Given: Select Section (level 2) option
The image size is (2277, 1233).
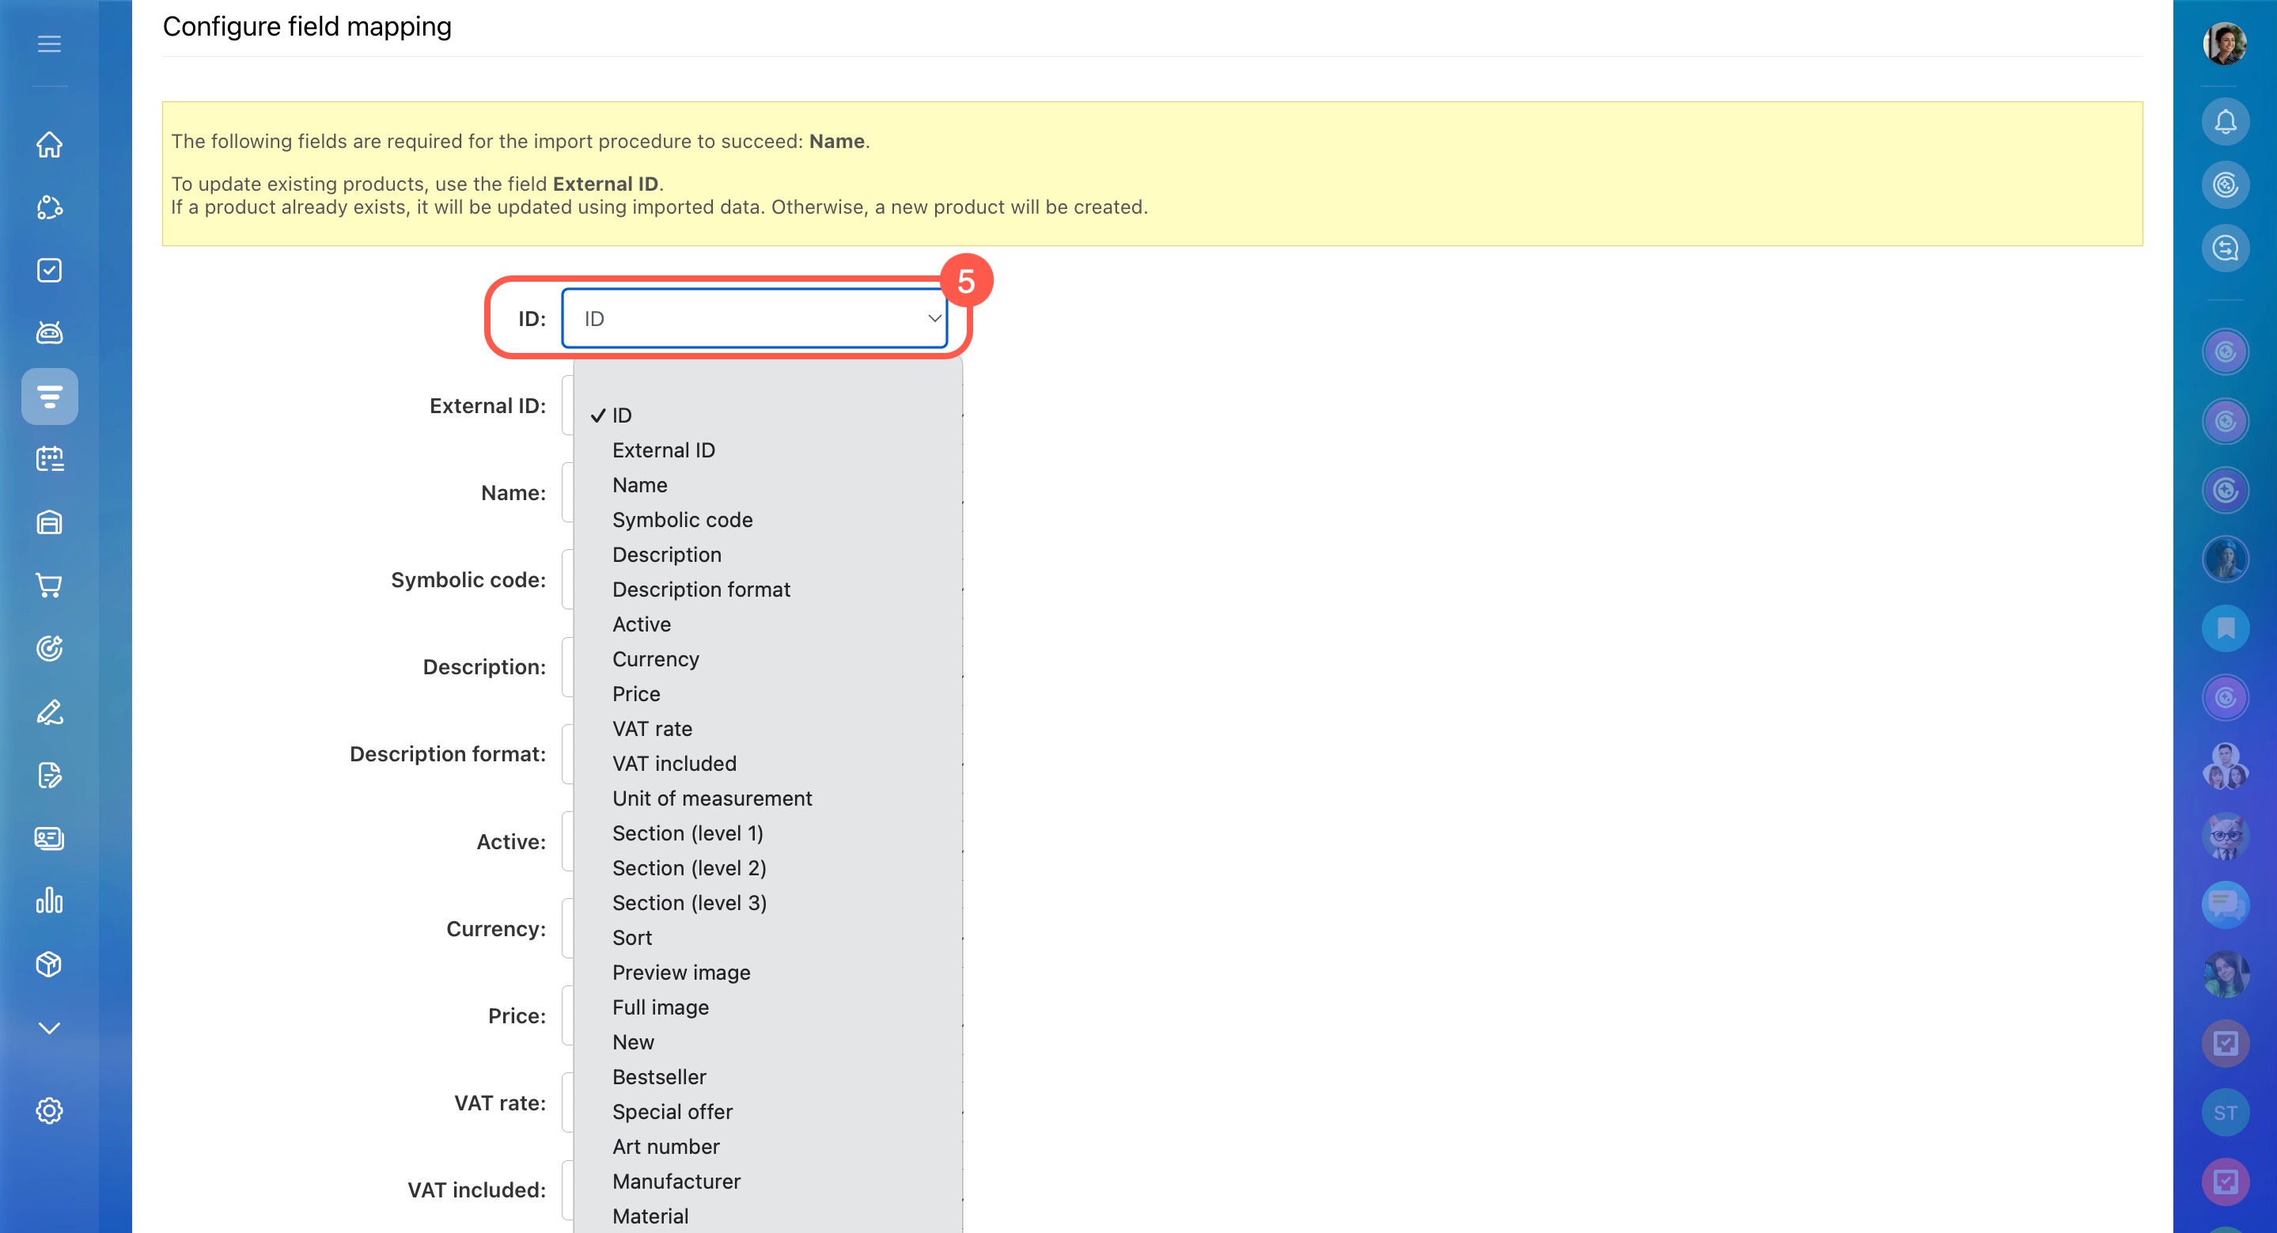Looking at the screenshot, I should point(688,868).
